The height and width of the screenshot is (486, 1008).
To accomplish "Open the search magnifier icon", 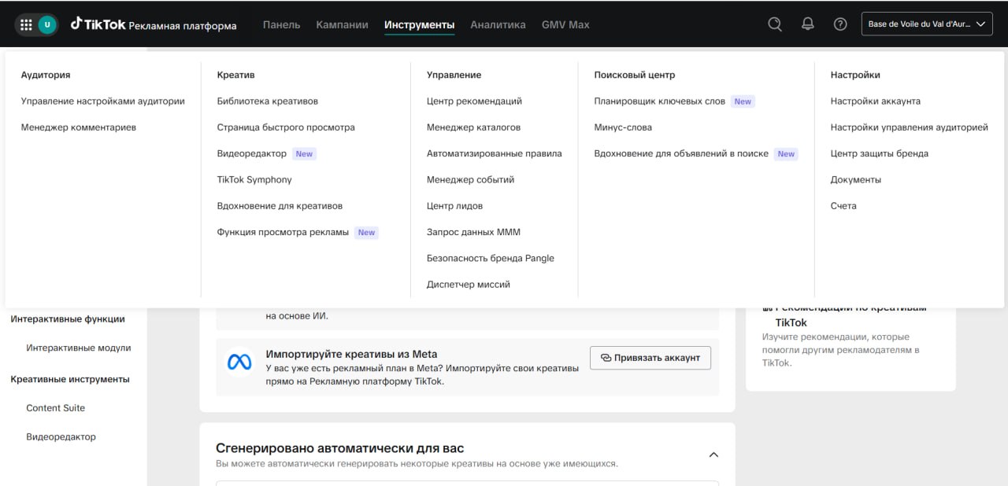I will pos(775,24).
